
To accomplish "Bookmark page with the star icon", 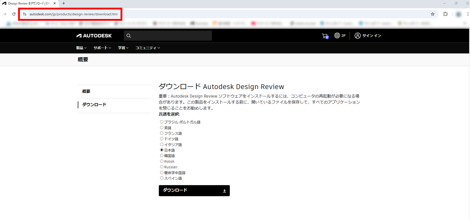I will [x=433, y=14].
